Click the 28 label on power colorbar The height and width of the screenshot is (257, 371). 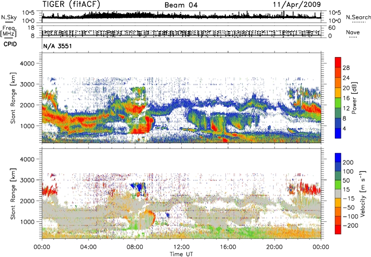click(346, 68)
